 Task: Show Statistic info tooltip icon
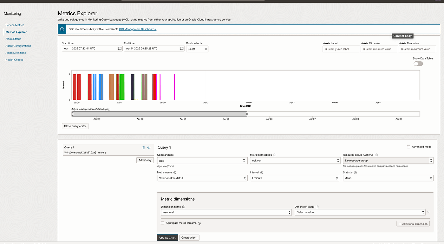[x=356, y=172]
